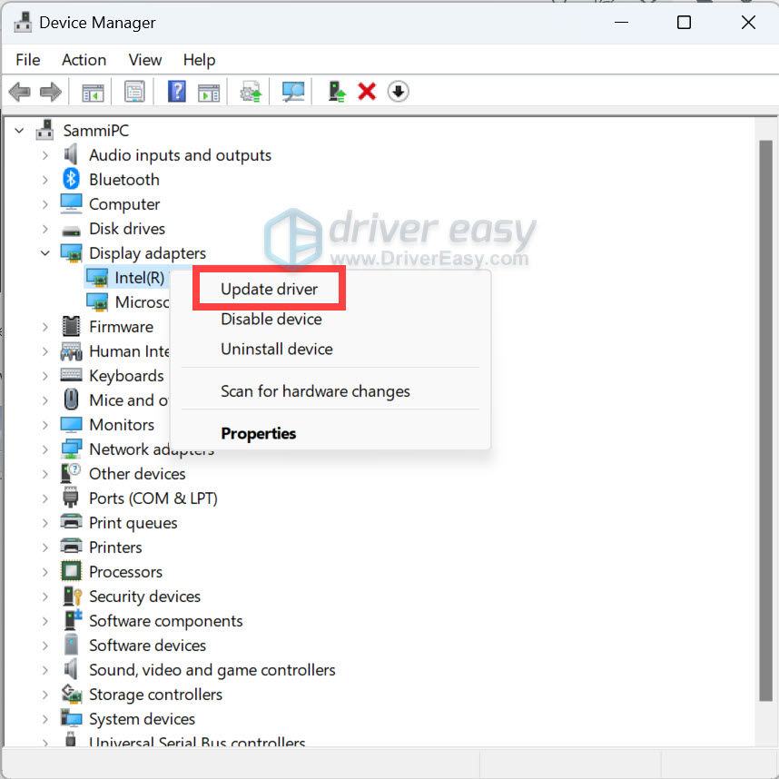The height and width of the screenshot is (779, 779).
Task: Expand the Bluetooth category chevron
Action: [45, 180]
